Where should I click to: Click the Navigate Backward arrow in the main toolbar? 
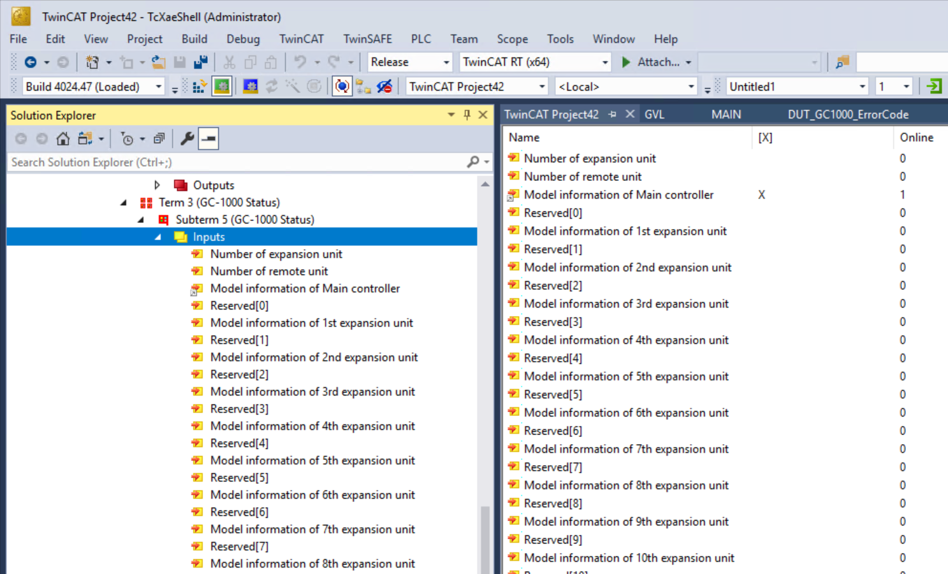click(30, 62)
